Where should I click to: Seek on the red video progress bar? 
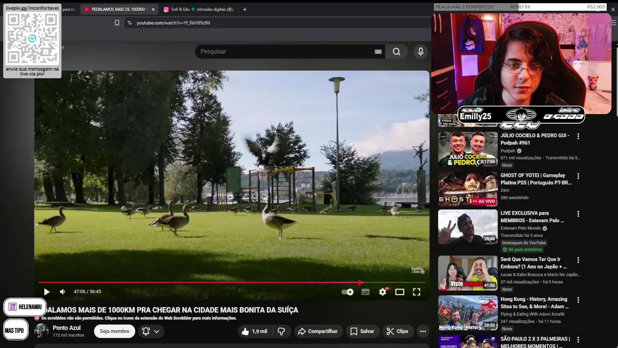click(199, 282)
